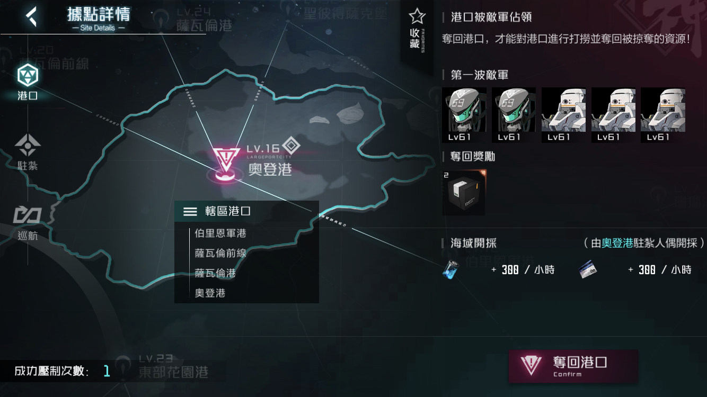Select 薩瓦倫前線 in the port list
This screenshot has width=707, height=397.
pos(220,254)
